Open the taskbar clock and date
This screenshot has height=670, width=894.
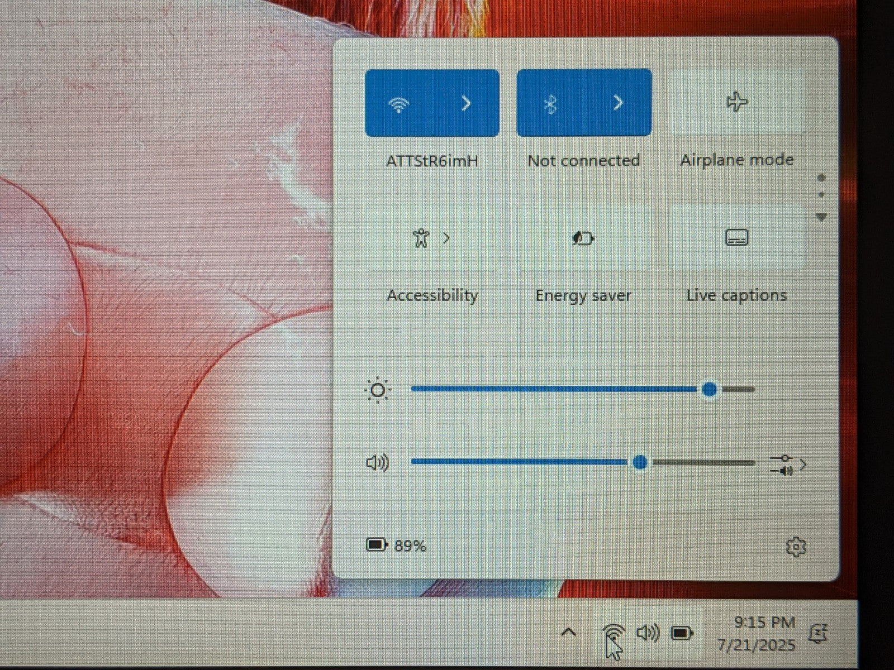pos(757,634)
